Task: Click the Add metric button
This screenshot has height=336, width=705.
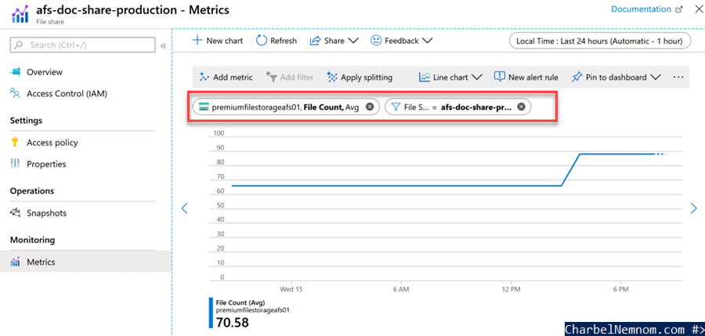Action: point(226,77)
